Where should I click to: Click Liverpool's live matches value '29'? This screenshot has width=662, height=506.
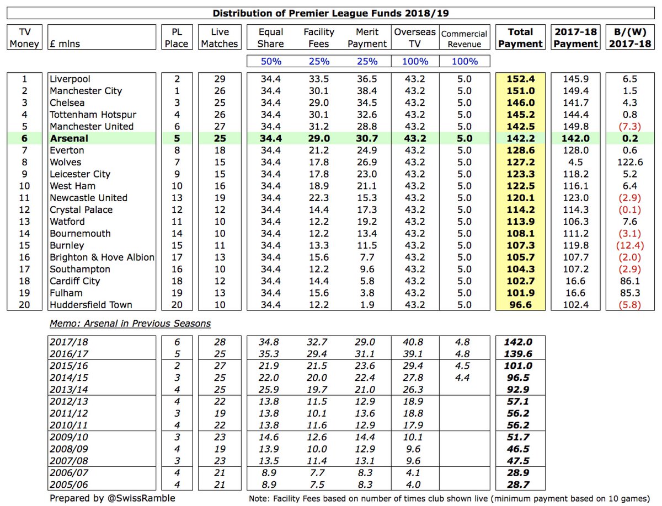219,79
